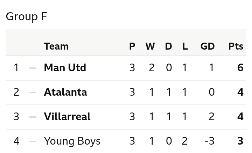
Task: Click position number 1 in the table
Action: point(16,67)
